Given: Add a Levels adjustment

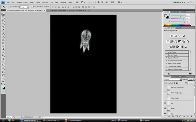Looking at the screenshot, I should coord(176,36).
